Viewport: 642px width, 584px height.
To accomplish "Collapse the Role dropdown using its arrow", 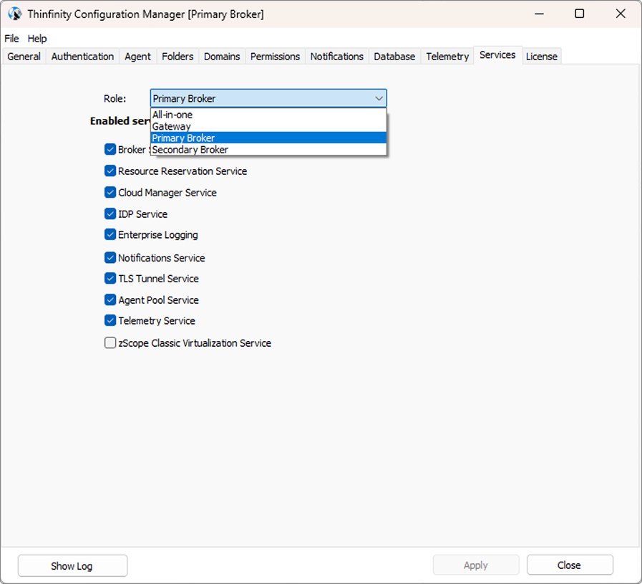I will pyautogui.click(x=379, y=98).
